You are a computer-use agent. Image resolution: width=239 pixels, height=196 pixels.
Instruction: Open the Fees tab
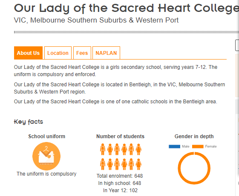coord(82,53)
